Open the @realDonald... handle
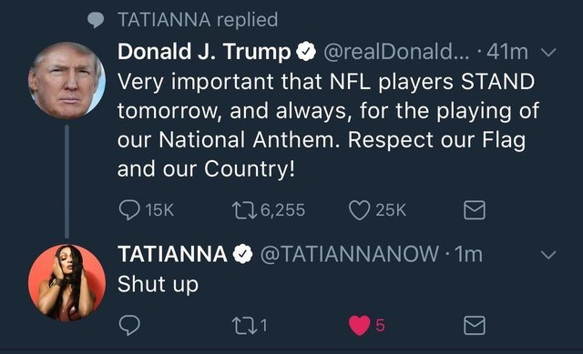 pyautogui.click(x=397, y=52)
